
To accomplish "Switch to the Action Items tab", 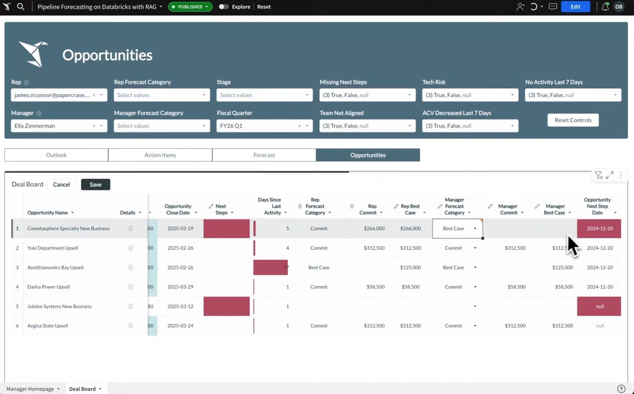I will click(160, 155).
